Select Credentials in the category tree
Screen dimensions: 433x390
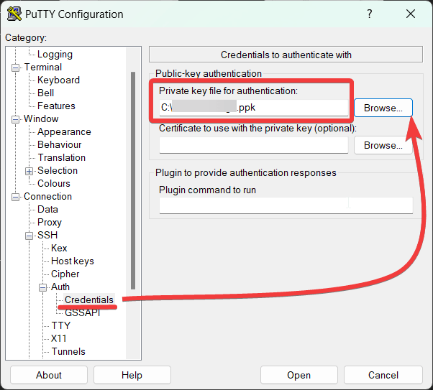(88, 300)
